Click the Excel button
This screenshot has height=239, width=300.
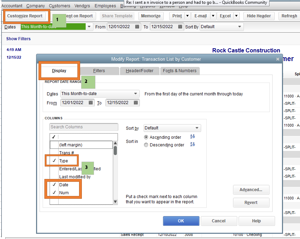(x=225, y=16)
